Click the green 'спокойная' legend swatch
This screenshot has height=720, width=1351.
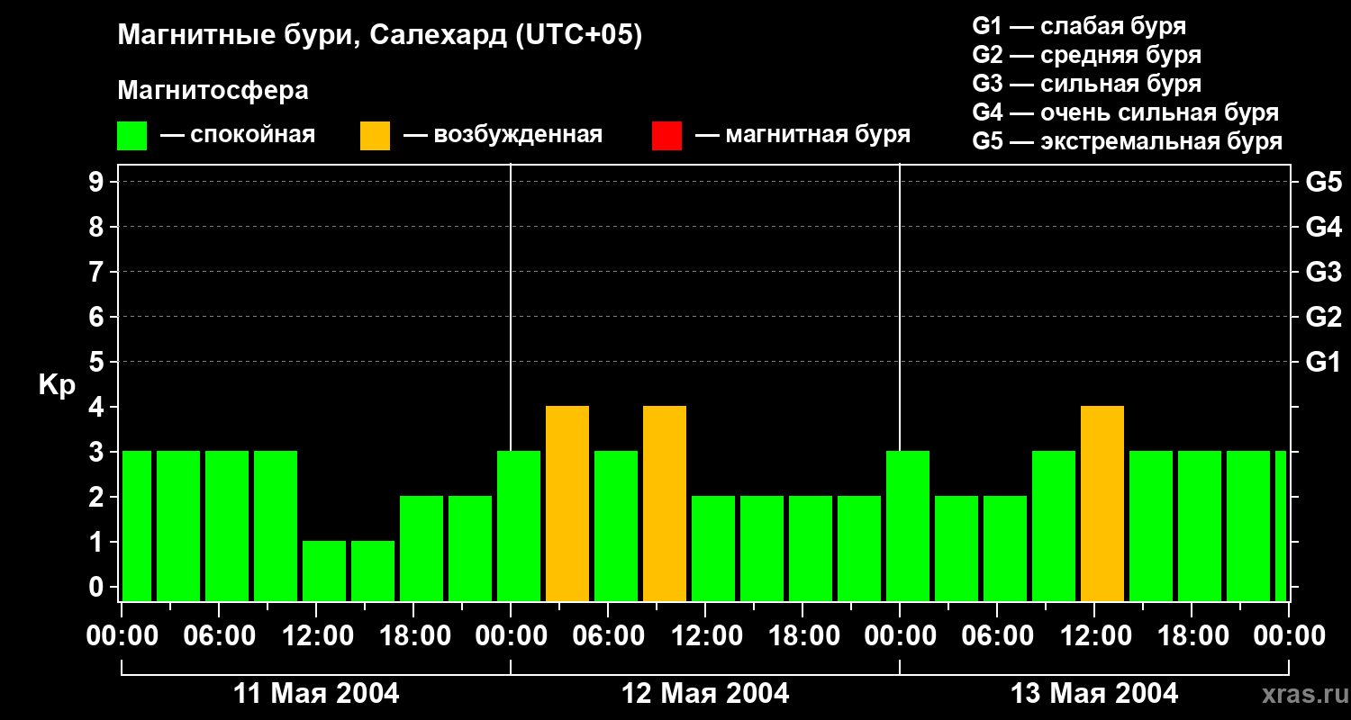point(131,136)
